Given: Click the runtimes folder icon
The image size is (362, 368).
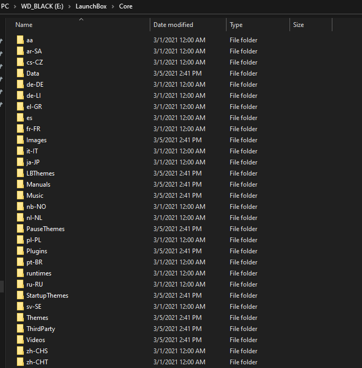Looking at the screenshot, I should [x=20, y=273].
